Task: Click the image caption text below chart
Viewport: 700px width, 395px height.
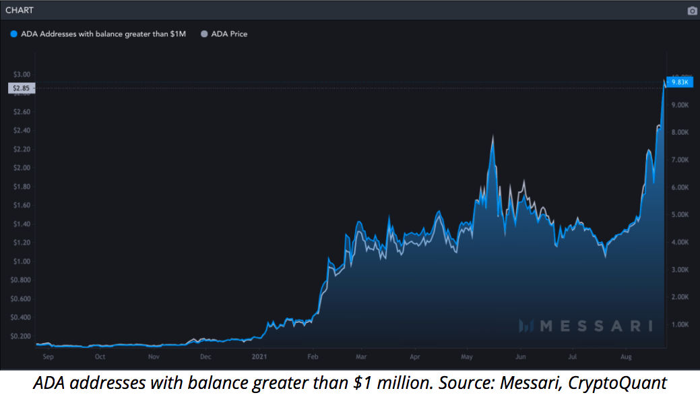Action: (x=350, y=382)
